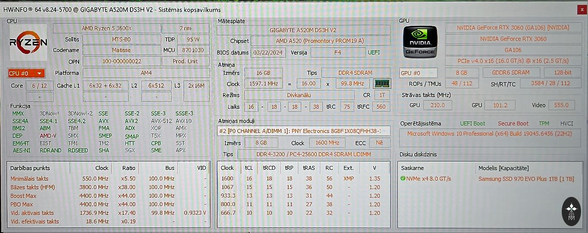Click the AMD Ryzen 5 3600X name field
The width and height of the screenshot is (588, 233).
106,28
